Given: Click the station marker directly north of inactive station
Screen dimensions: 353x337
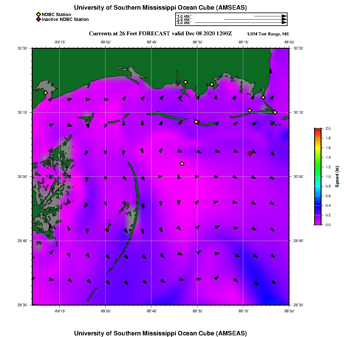Looking at the screenshot, I should coord(250,110).
